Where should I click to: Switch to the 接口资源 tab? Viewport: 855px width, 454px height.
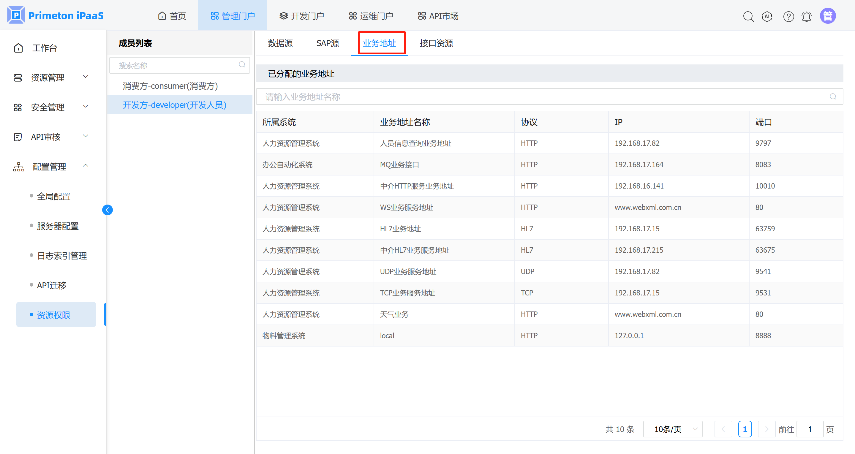436,43
